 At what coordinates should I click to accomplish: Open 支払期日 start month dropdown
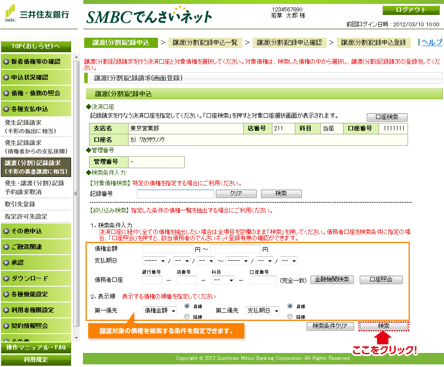tap(182, 261)
